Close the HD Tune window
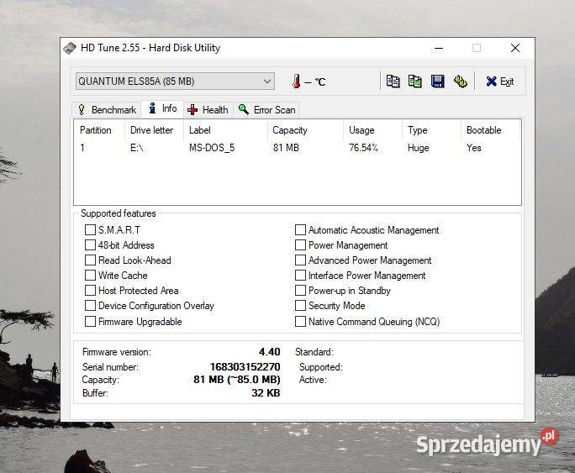The width and height of the screenshot is (575, 473). pyautogui.click(x=515, y=48)
